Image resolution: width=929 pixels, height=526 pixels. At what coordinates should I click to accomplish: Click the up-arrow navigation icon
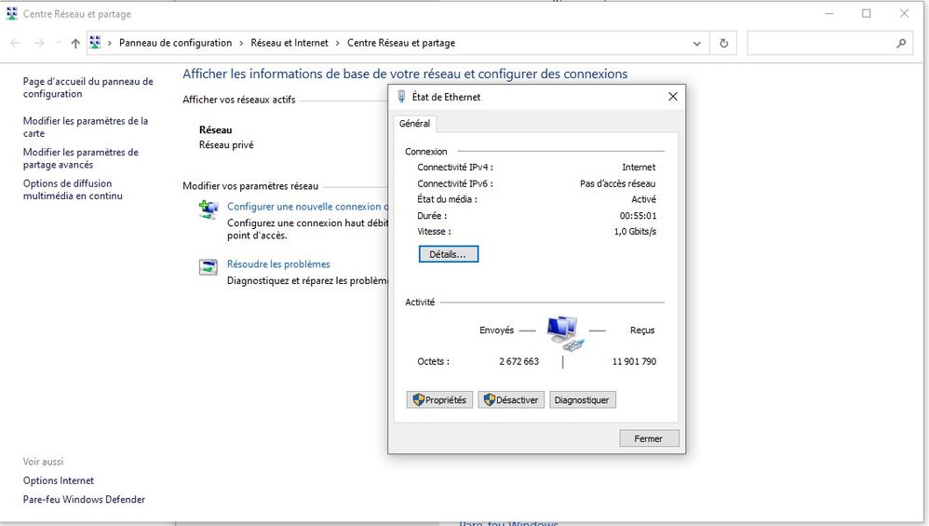pos(75,43)
